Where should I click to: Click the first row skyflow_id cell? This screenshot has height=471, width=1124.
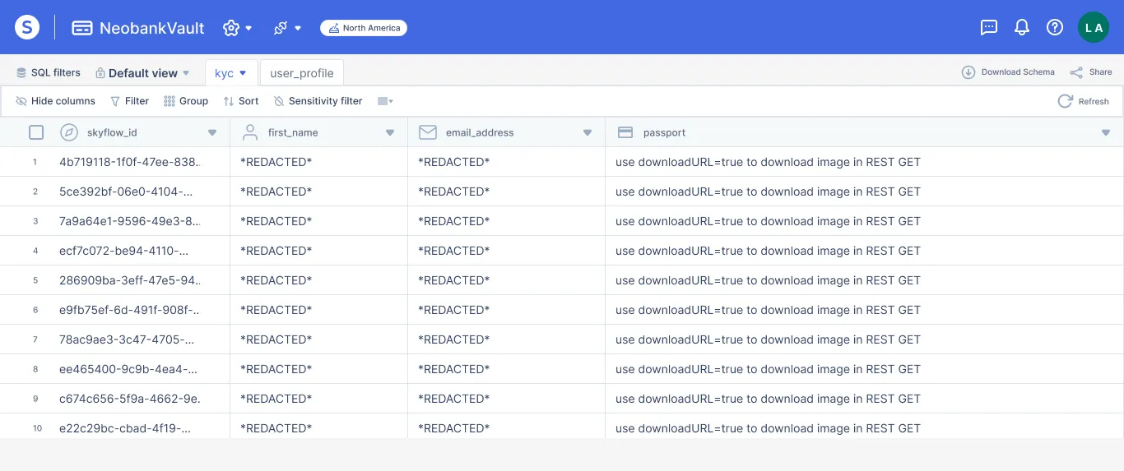point(129,162)
